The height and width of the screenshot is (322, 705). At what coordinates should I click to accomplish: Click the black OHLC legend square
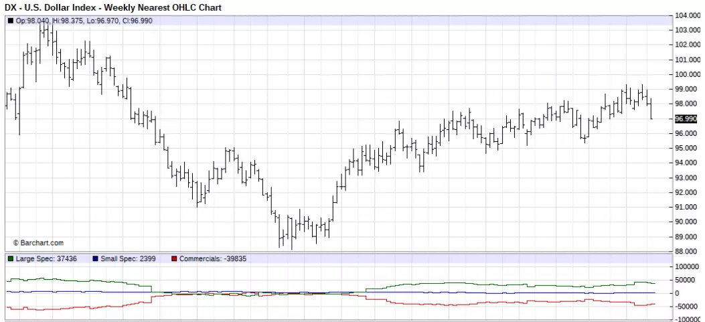(x=11, y=21)
